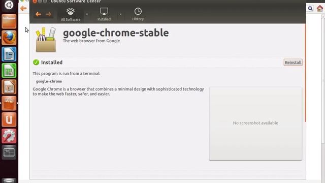325x183 pixels.
Task: Click the Installed status label
Action: coord(52,63)
